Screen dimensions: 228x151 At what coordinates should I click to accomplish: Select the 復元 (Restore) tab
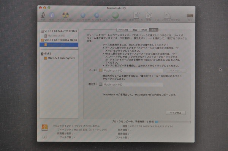[154, 30]
